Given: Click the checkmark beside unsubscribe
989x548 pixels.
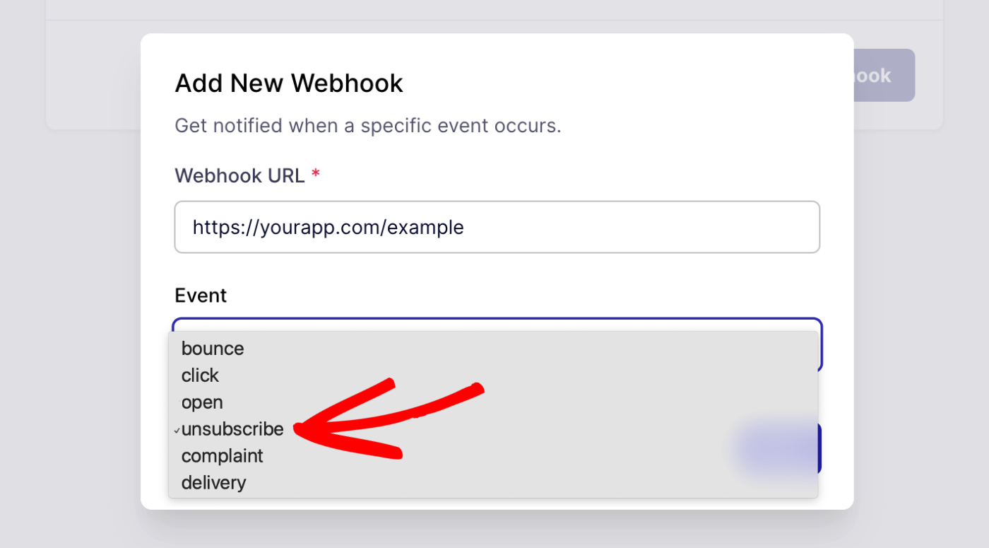Looking at the screenshot, I should pyautogui.click(x=176, y=430).
